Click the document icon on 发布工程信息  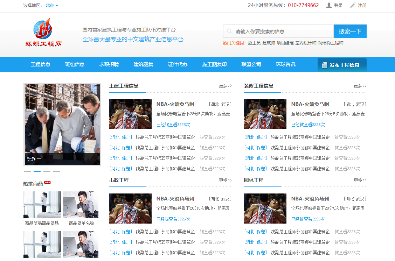pos(324,65)
